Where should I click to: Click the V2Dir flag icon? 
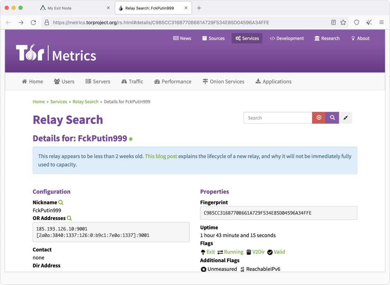tap(249, 252)
